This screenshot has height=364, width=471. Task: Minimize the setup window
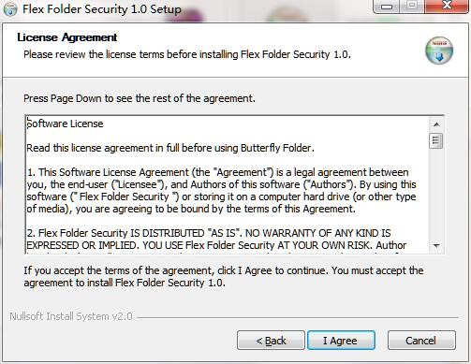(386, 7)
